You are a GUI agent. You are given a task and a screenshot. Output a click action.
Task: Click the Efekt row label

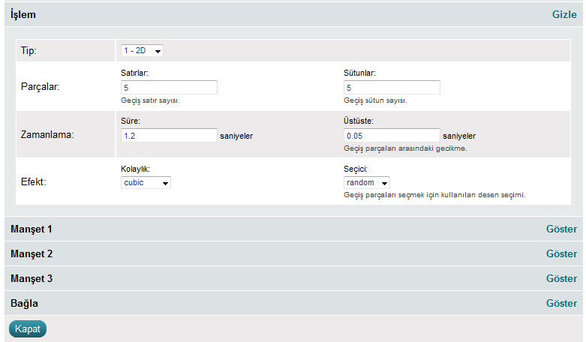pyautogui.click(x=35, y=181)
